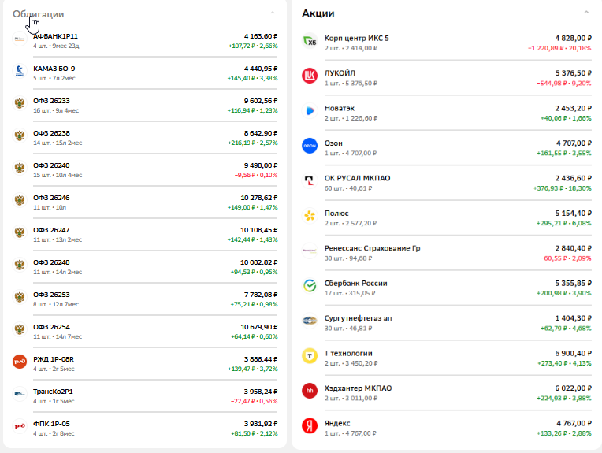602x453 pixels.
Task: Click the Акции section heading
Action: (x=318, y=13)
